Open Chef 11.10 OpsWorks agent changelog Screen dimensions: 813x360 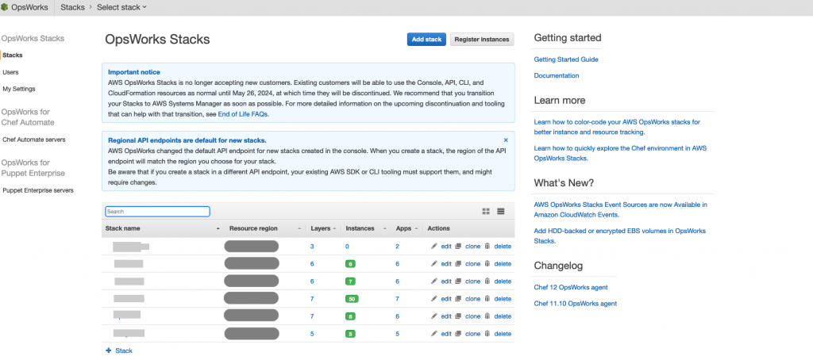tap(576, 304)
